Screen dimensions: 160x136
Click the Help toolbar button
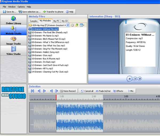coord(70,12)
